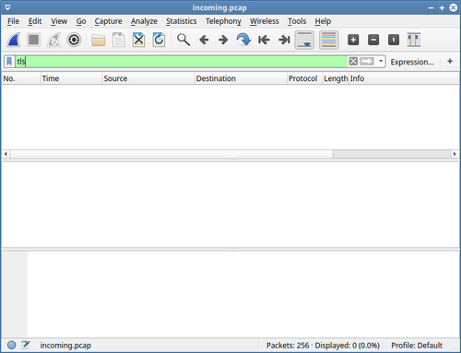Open a capture file folder icon
Image resolution: width=461 pixels, height=353 pixels.
coord(99,41)
